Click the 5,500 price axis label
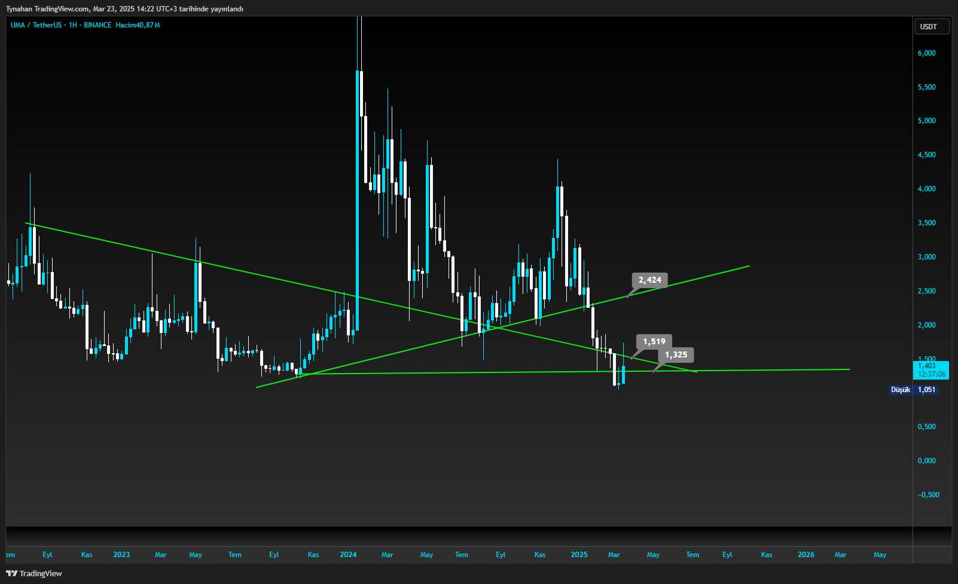958x584 pixels. [x=926, y=87]
